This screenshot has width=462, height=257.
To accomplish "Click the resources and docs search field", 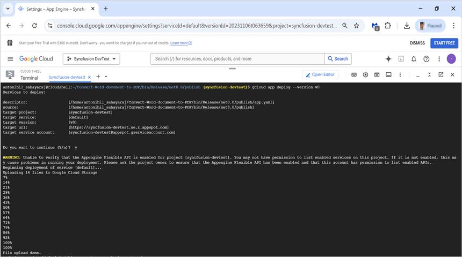I will click(237, 59).
